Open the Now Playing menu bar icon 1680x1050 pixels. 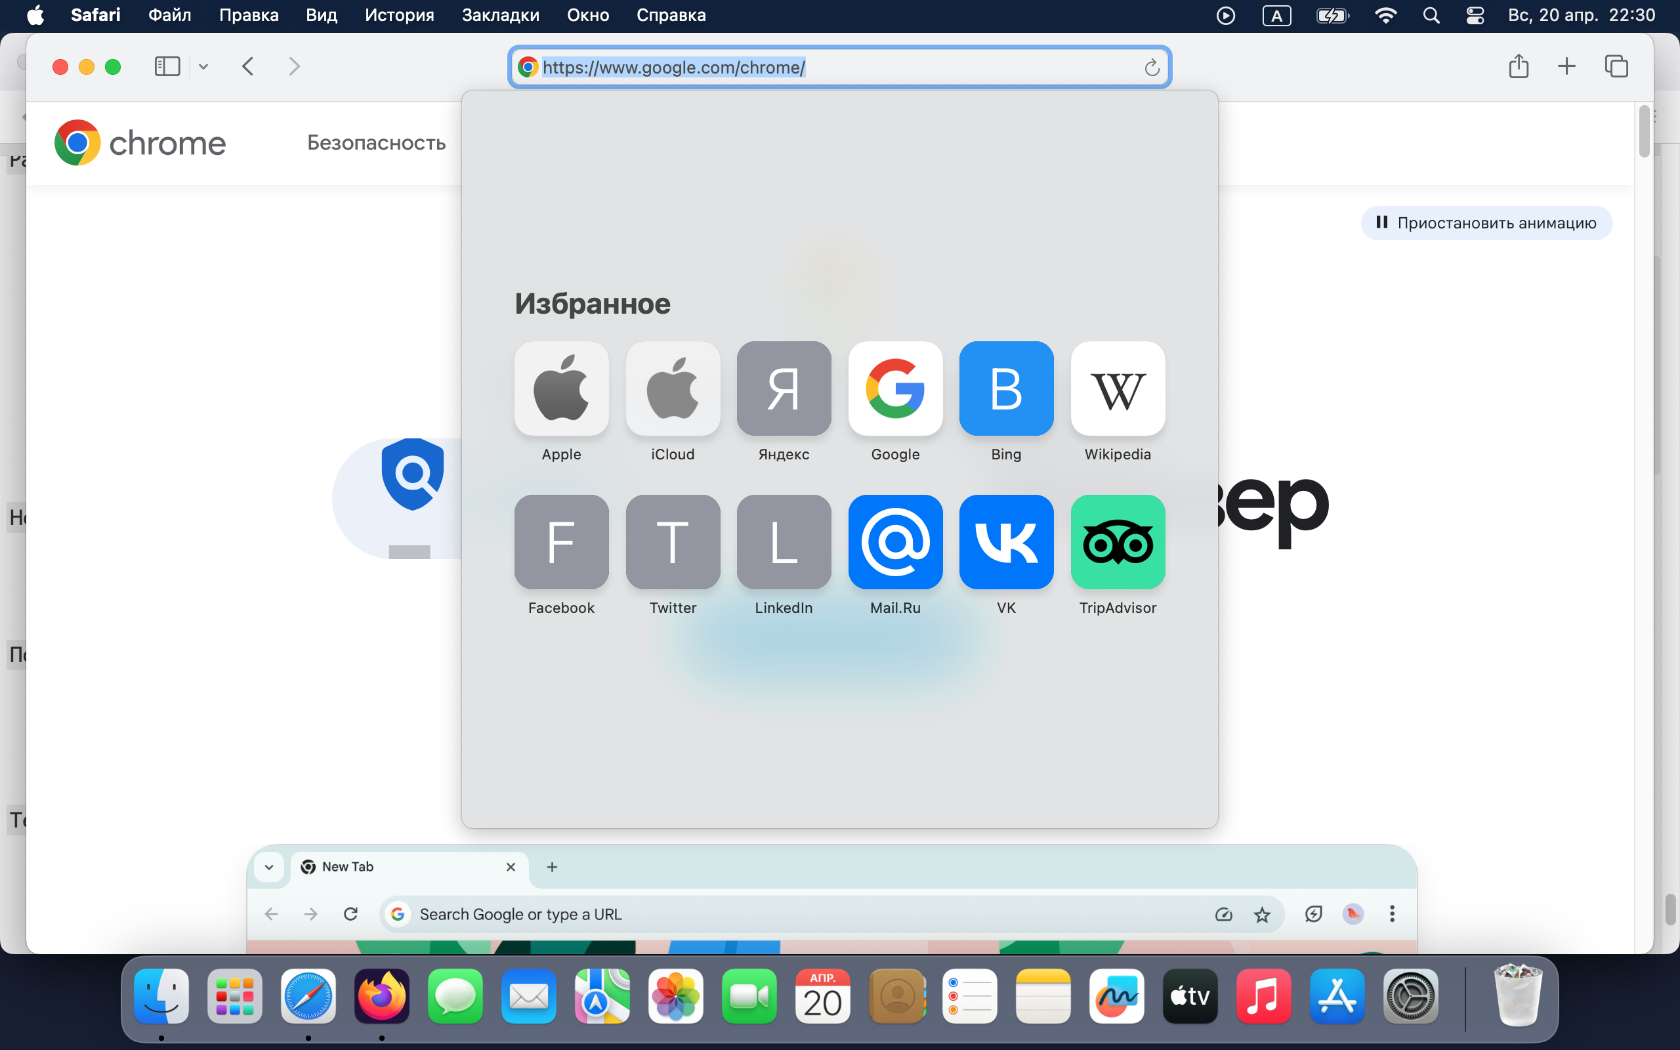coord(1226,15)
